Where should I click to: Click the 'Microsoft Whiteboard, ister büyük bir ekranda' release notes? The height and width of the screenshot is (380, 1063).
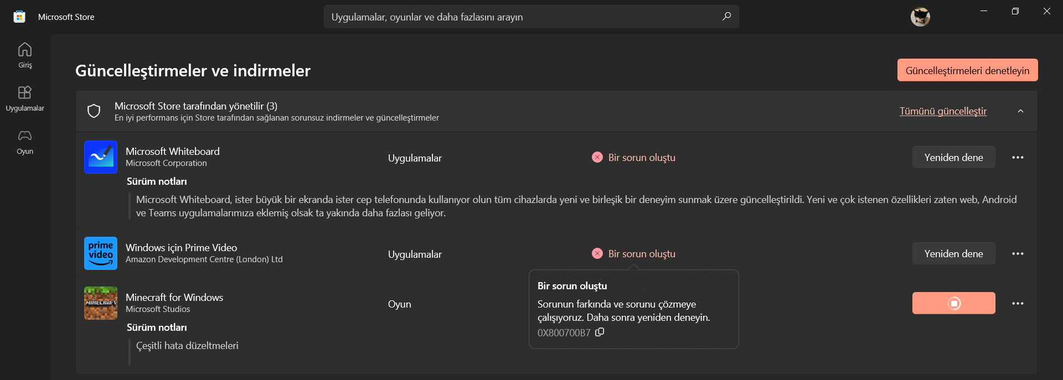[x=576, y=206]
